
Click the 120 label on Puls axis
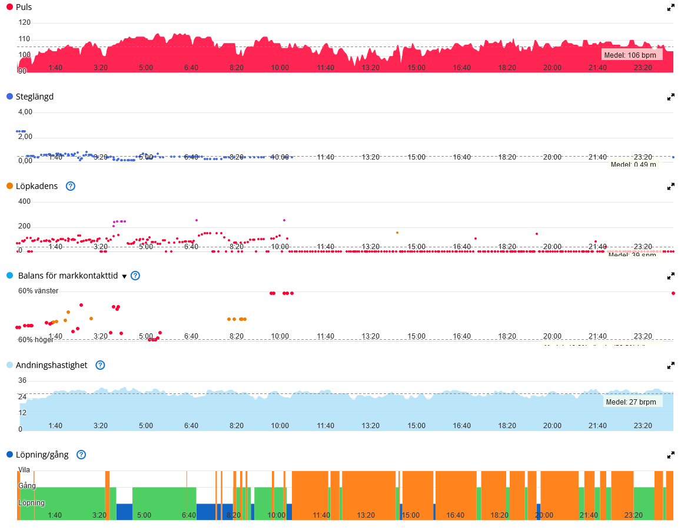click(24, 22)
